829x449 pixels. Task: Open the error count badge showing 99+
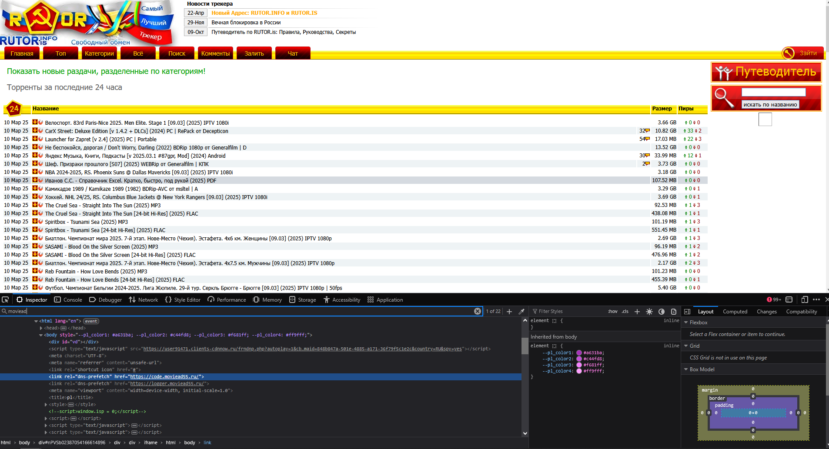[774, 299]
